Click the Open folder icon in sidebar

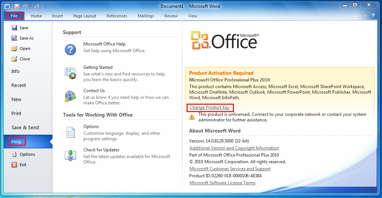14,48
